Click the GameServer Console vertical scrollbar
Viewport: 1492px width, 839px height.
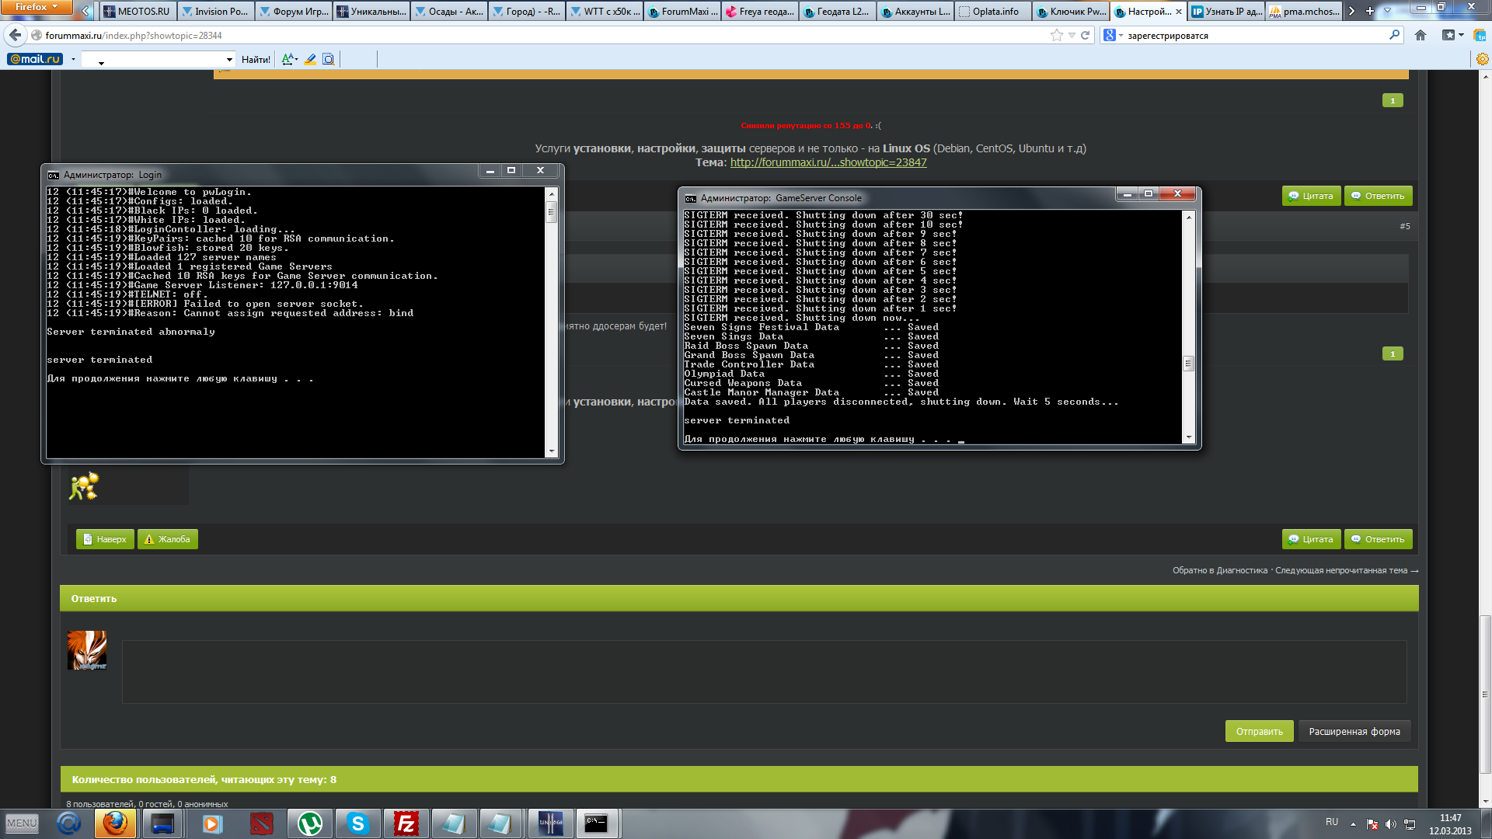pyautogui.click(x=1188, y=327)
